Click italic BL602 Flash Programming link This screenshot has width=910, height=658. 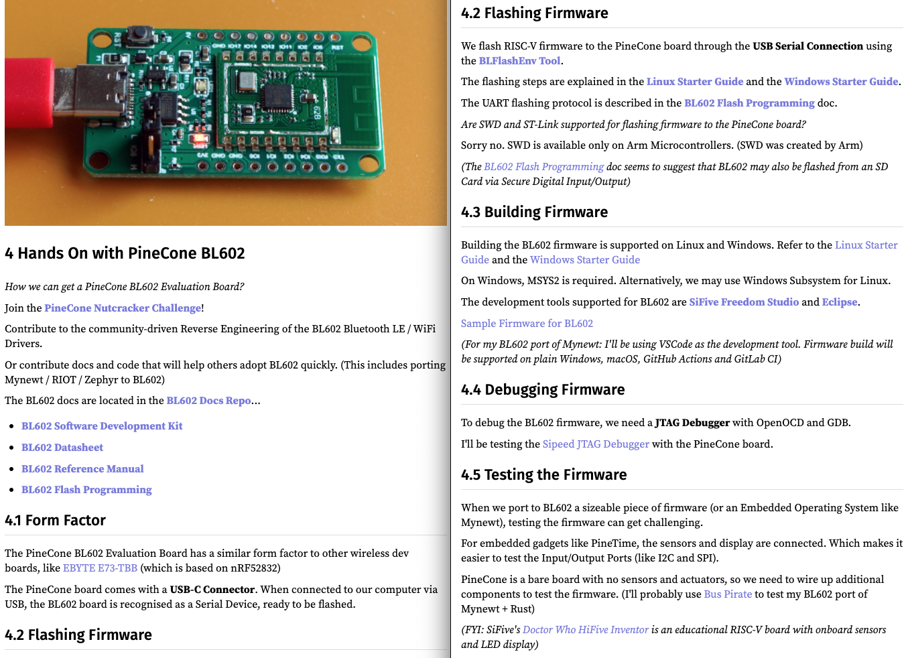(x=543, y=167)
